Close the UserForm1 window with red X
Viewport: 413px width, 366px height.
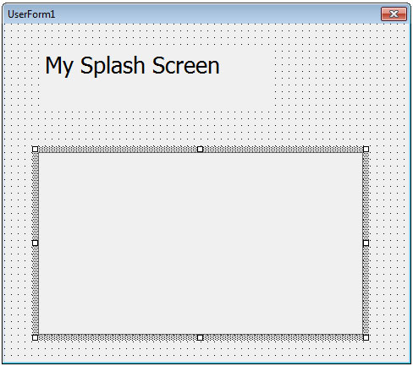394,14
